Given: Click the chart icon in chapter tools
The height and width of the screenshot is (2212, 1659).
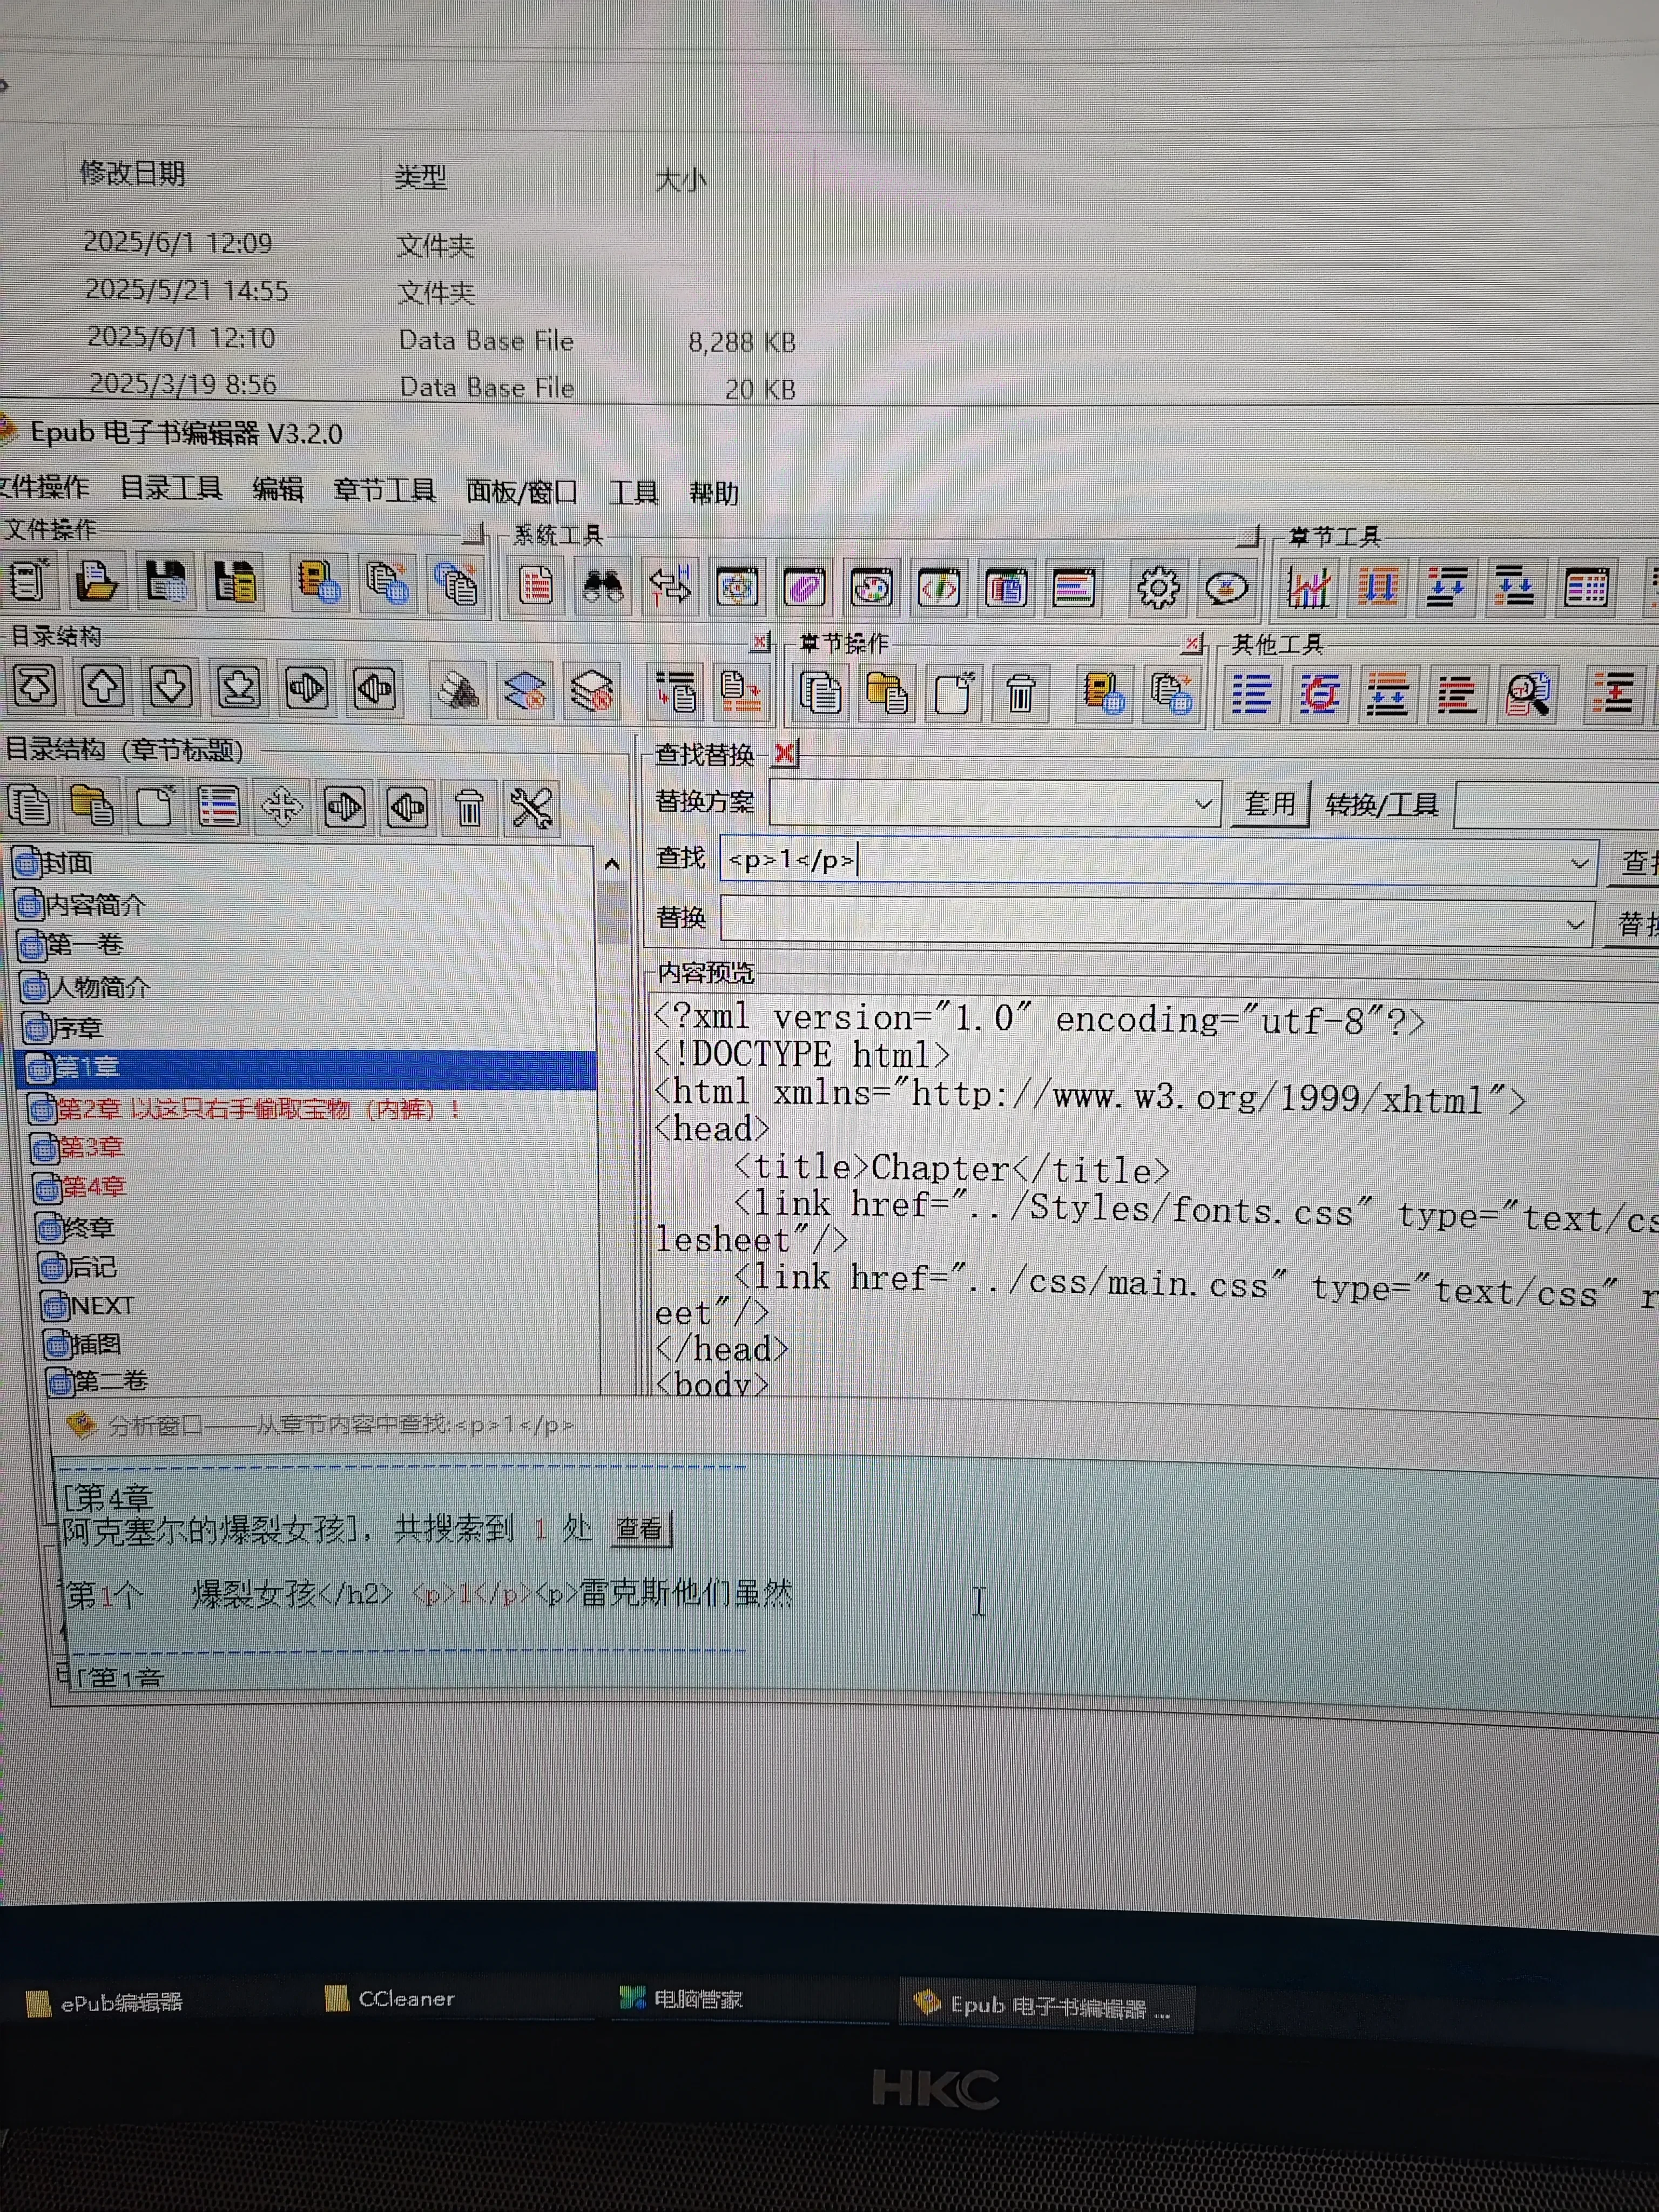Looking at the screenshot, I should [1309, 588].
